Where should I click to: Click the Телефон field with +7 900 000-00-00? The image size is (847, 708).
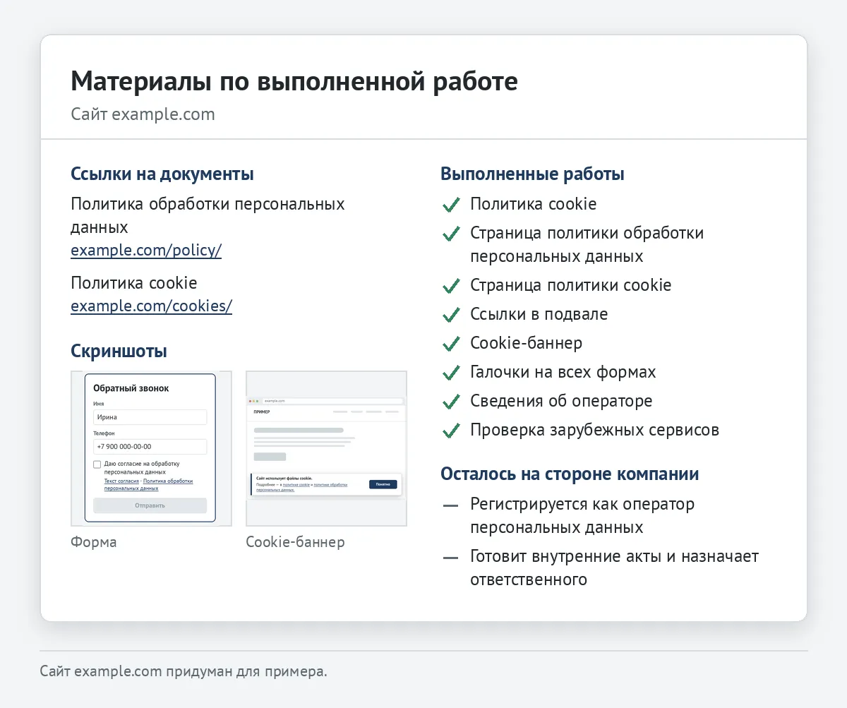pyautogui.click(x=150, y=447)
